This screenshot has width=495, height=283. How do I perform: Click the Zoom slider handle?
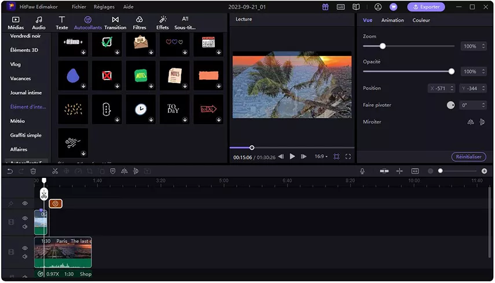(x=383, y=46)
